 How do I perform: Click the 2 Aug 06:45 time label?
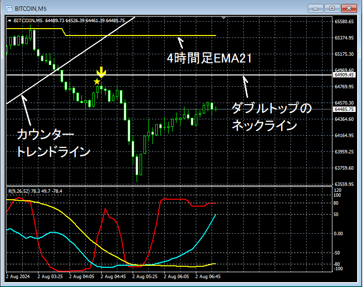(208, 277)
